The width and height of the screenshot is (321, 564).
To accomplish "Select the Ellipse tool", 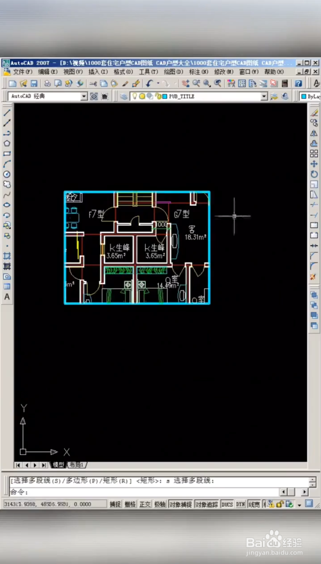I will (7, 205).
